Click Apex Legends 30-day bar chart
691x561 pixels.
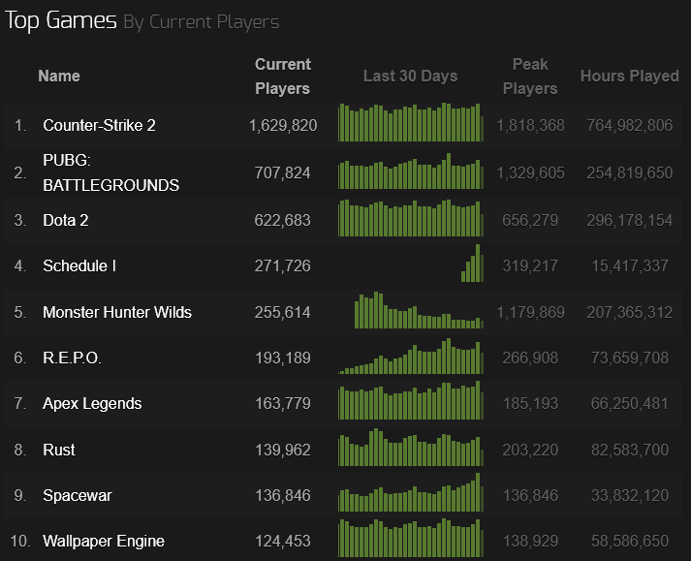[x=411, y=400]
